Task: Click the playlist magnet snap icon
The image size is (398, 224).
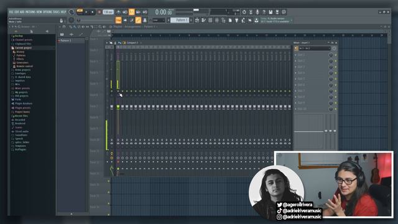Action: [64, 27]
